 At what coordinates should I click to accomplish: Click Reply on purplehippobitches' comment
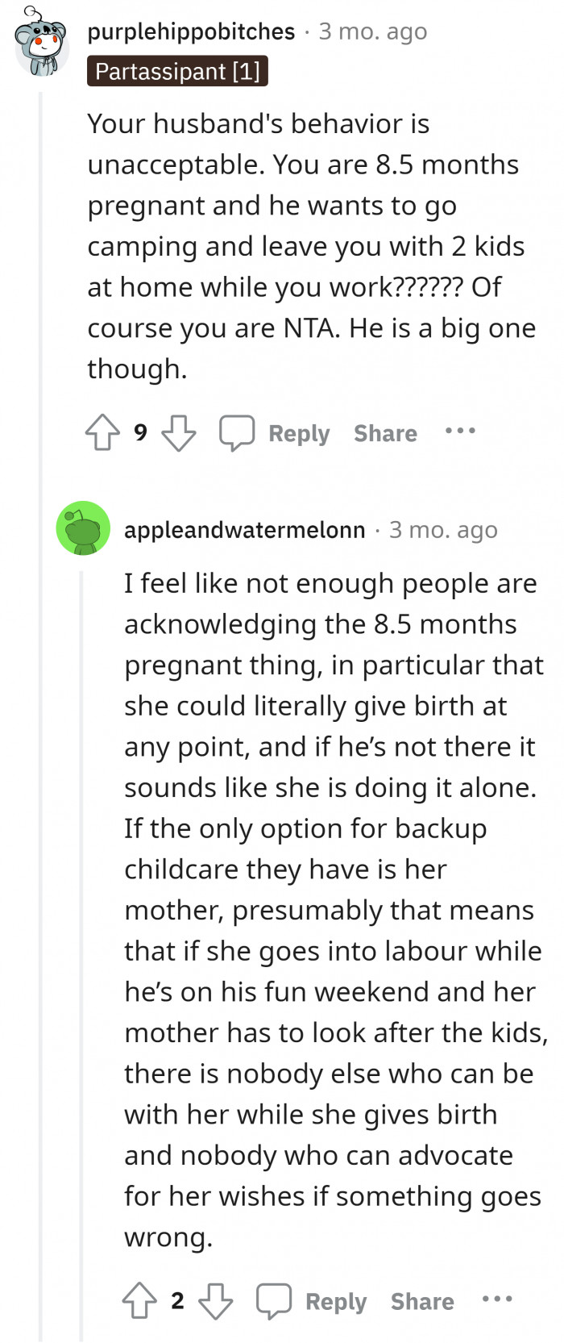pyautogui.click(x=299, y=433)
